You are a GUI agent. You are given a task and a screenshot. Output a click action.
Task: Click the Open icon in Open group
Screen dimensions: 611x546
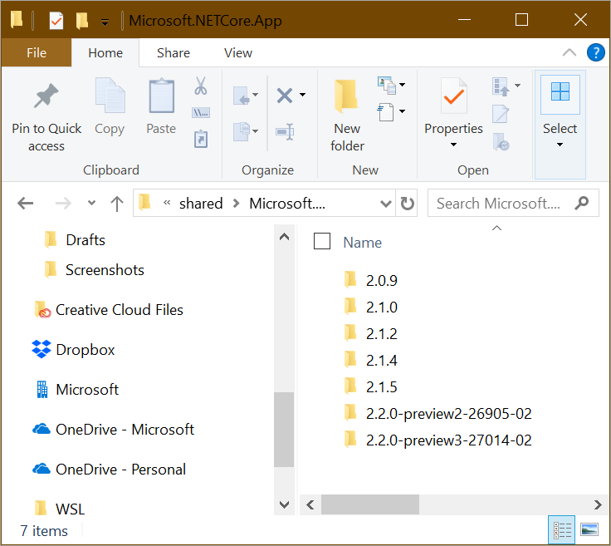click(x=501, y=86)
